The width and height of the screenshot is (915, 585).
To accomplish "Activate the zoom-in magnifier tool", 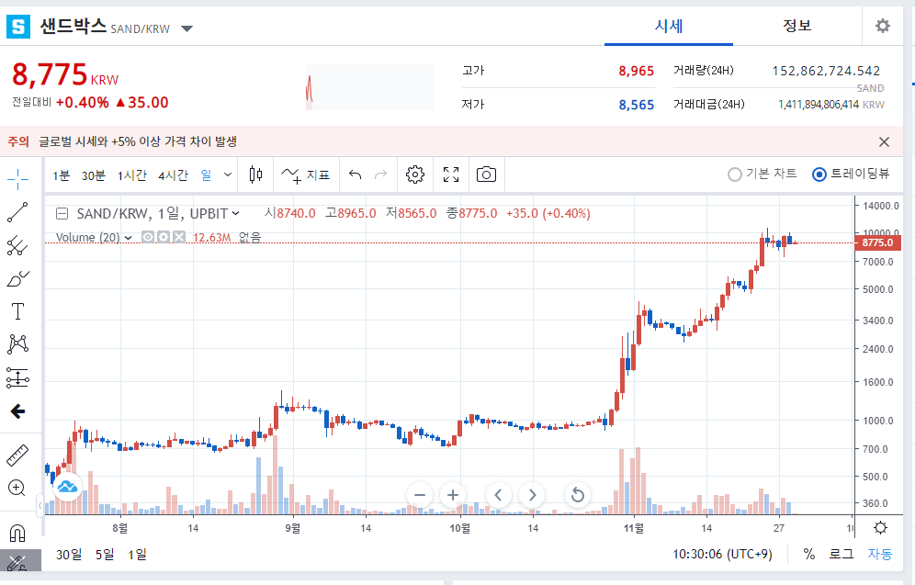I will (x=17, y=489).
